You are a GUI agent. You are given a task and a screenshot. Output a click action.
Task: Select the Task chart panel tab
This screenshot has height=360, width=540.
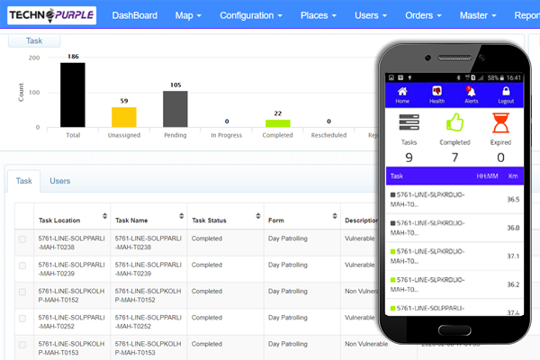point(34,40)
